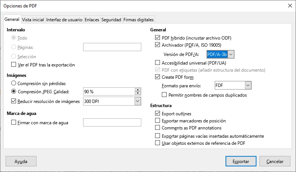Switch to the Vista inicial tab
The width and height of the screenshot is (296, 172).
coord(33,20)
